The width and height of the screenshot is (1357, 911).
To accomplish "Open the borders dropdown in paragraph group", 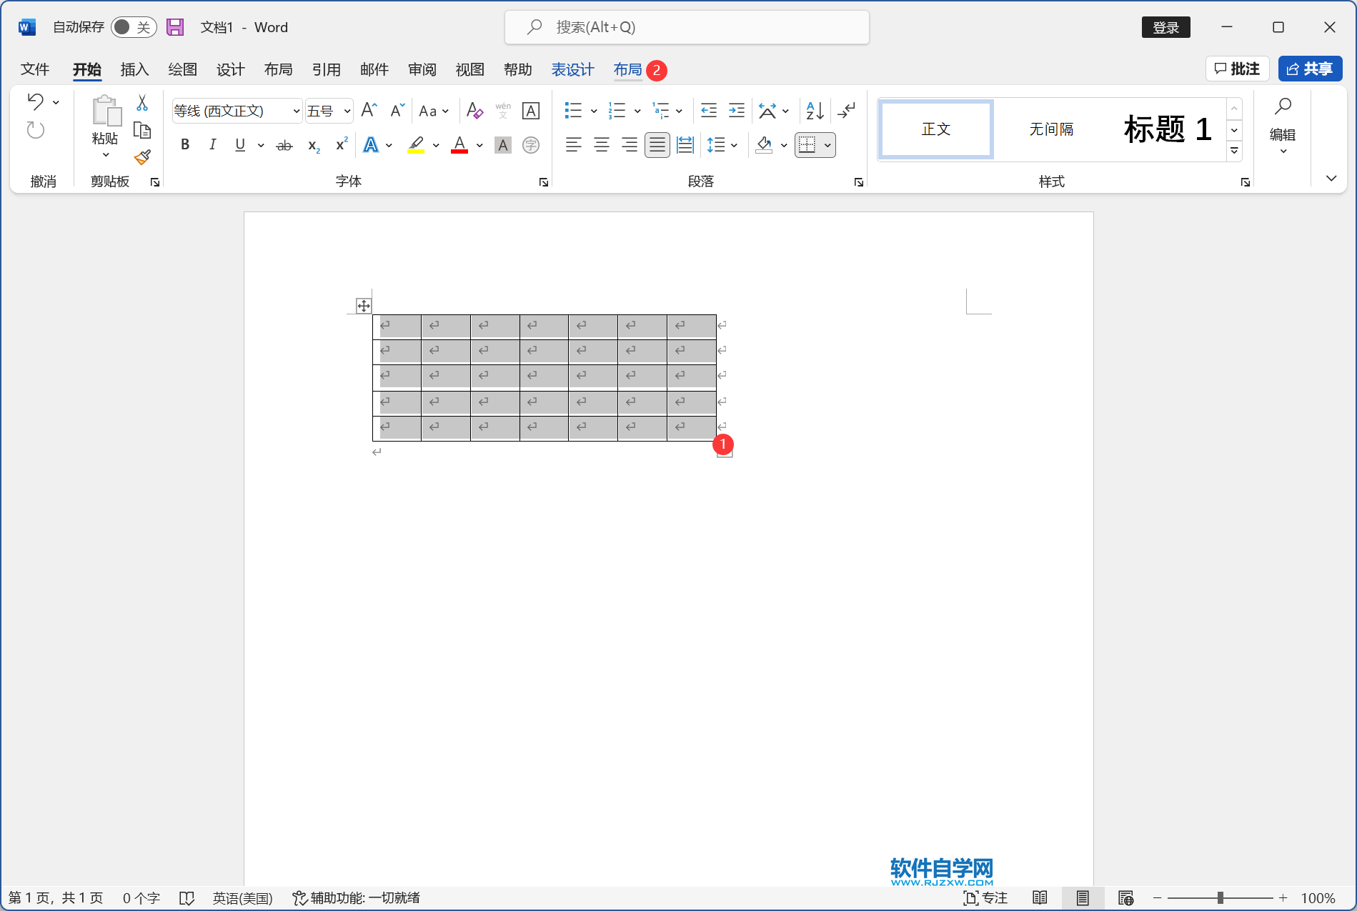I will (x=827, y=145).
